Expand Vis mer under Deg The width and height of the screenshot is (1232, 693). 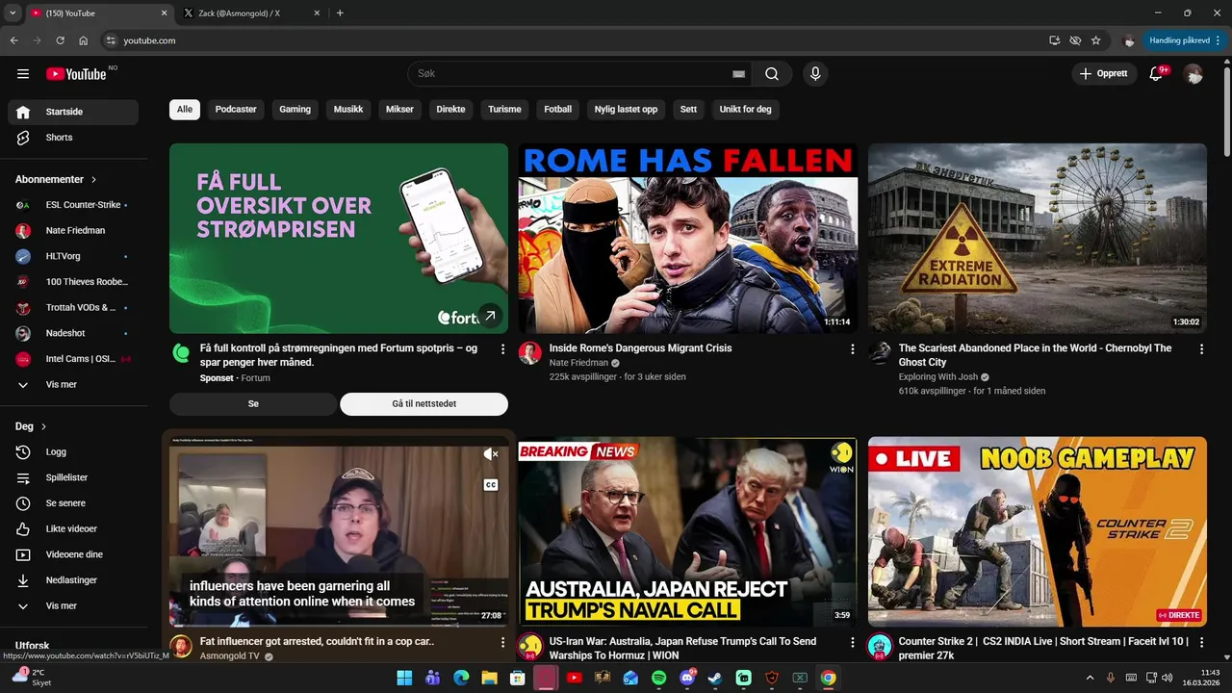click(73, 606)
